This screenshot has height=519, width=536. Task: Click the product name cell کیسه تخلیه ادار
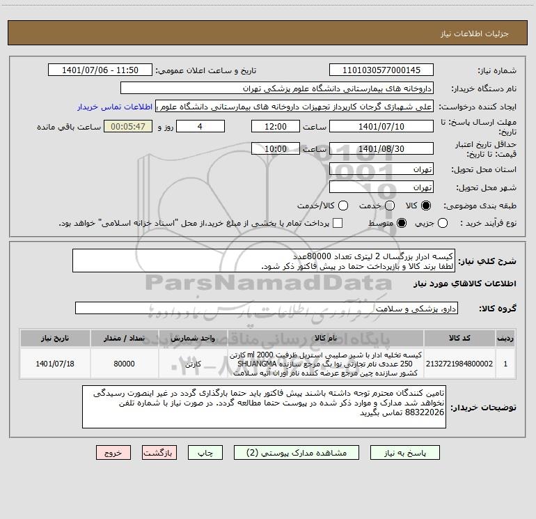pyautogui.click(x=326, y=364)
